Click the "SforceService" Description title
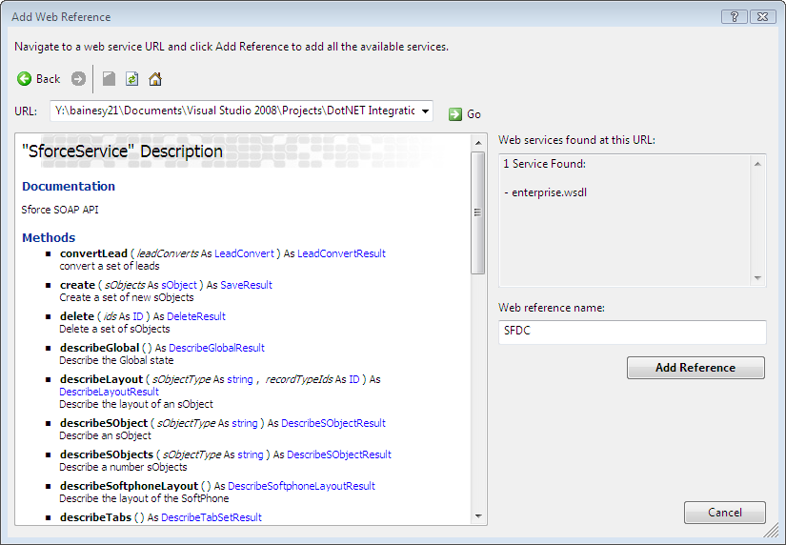Screen dimensions: 786x545 pos(122,151)
